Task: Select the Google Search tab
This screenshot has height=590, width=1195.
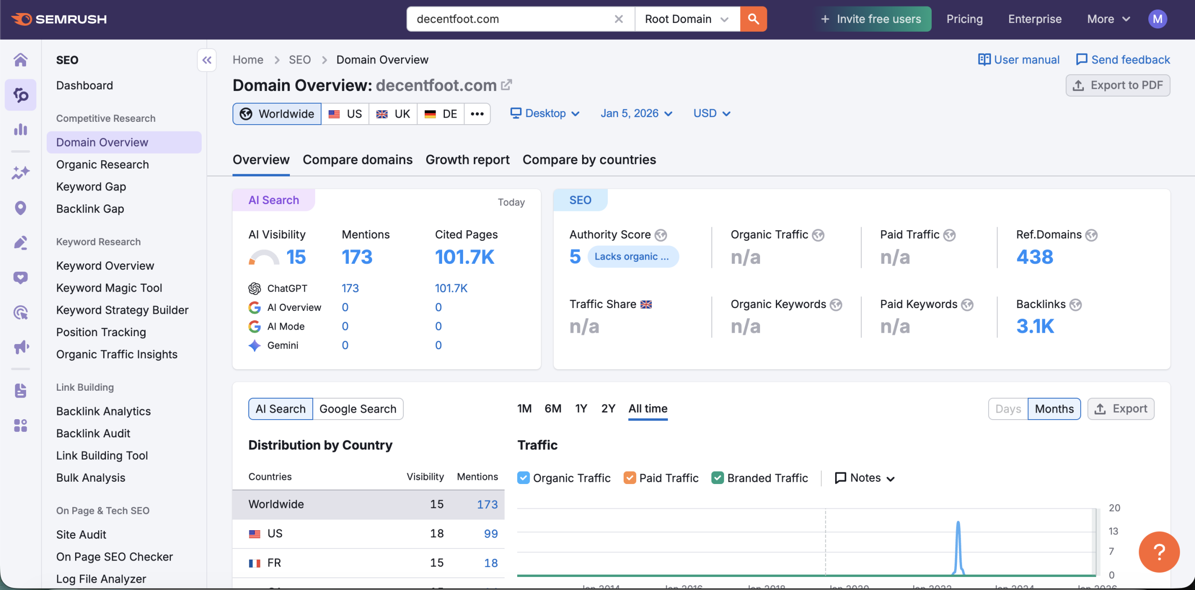Action: pyautogui.click(x=358, y=409)
